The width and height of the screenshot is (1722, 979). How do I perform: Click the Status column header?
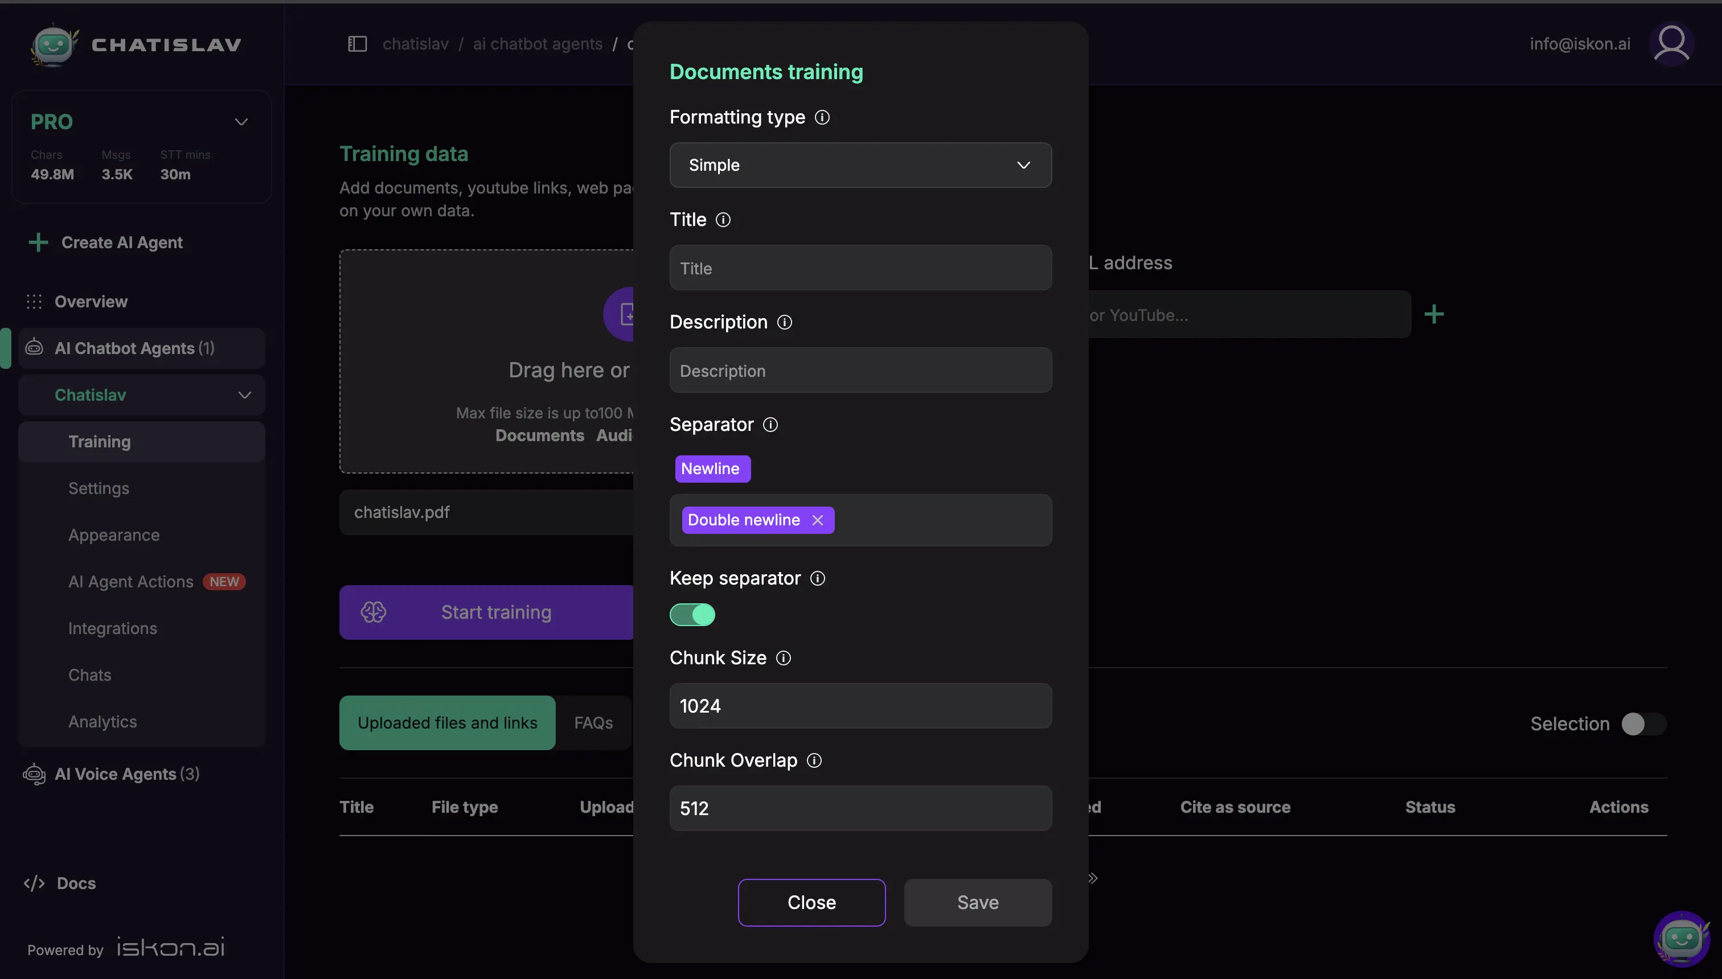[1430, 807]
